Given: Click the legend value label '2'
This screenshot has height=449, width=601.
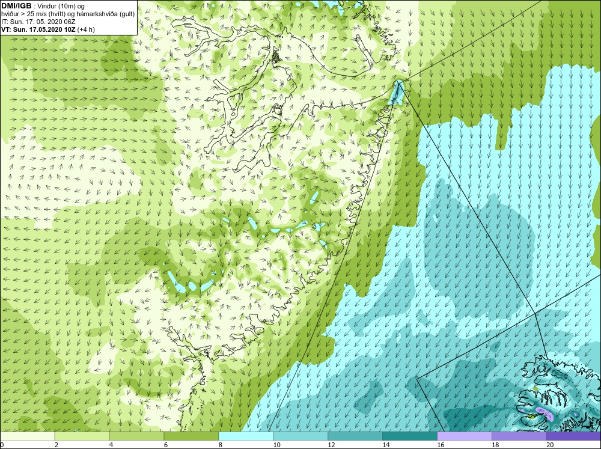Looking at the screenshot, I should click(x=56, y=445).
